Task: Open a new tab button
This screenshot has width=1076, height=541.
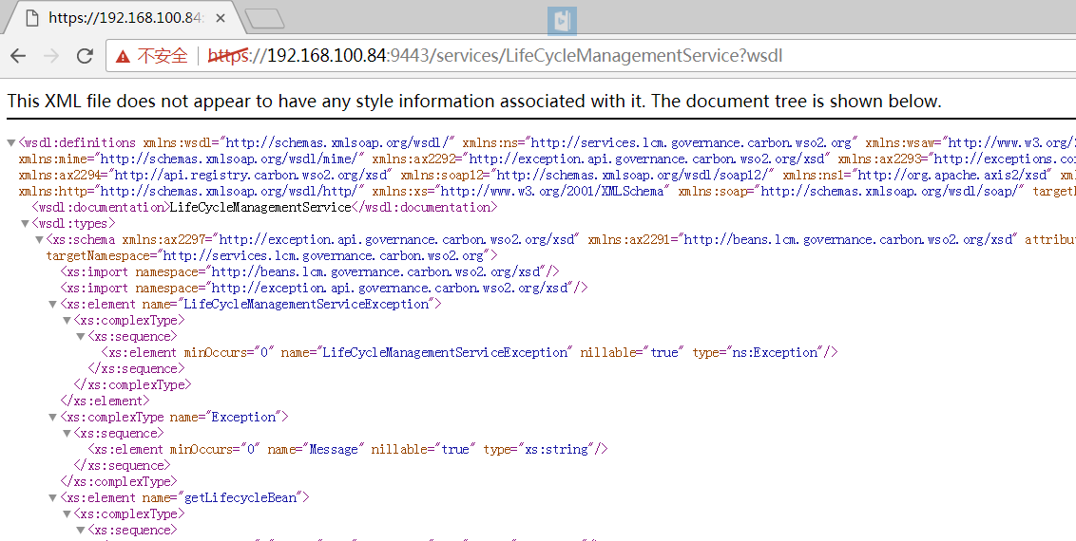Action: 265,18
